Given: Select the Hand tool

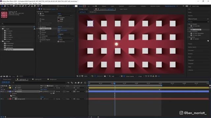Looking at the screenshot, I should point(5,6).
